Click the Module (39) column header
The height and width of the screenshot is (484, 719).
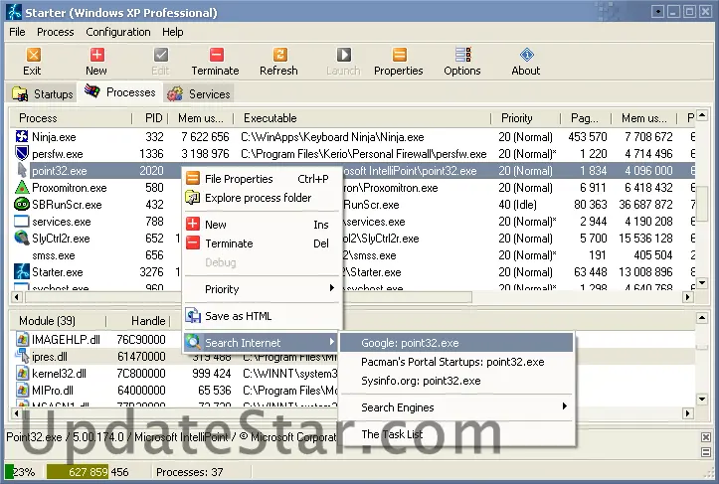(58, 321)
